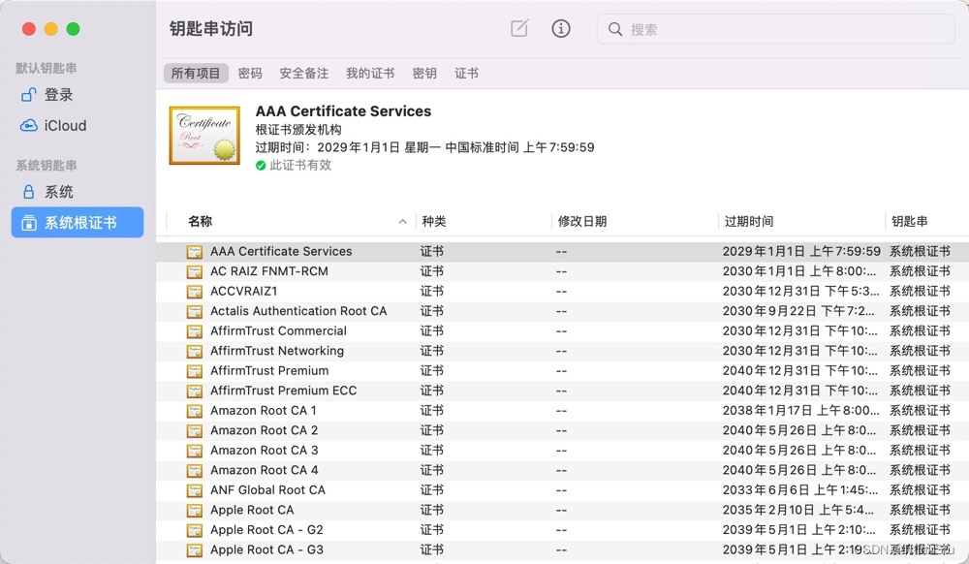Click the certificate icon for AC RAIZ FNMT-RCM
This screenshot has width=969, height=564.
tap(195, 271)
